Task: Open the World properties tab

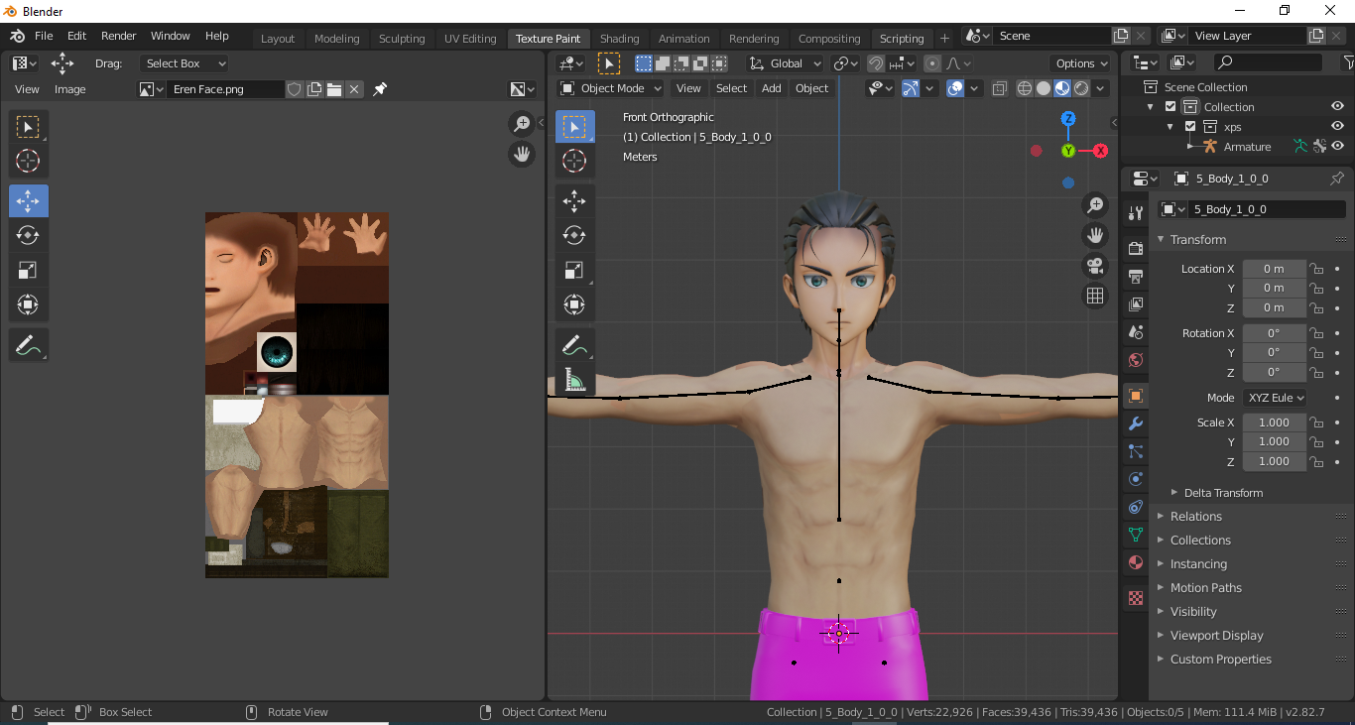Action: [1136, 360]
